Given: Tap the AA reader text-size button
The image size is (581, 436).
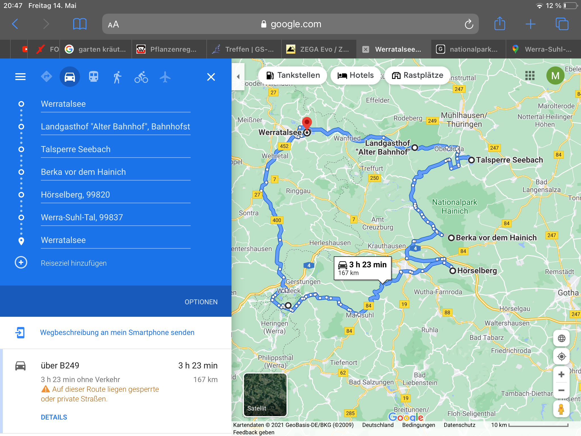Looking at the screenshot, I should point(113,24).
